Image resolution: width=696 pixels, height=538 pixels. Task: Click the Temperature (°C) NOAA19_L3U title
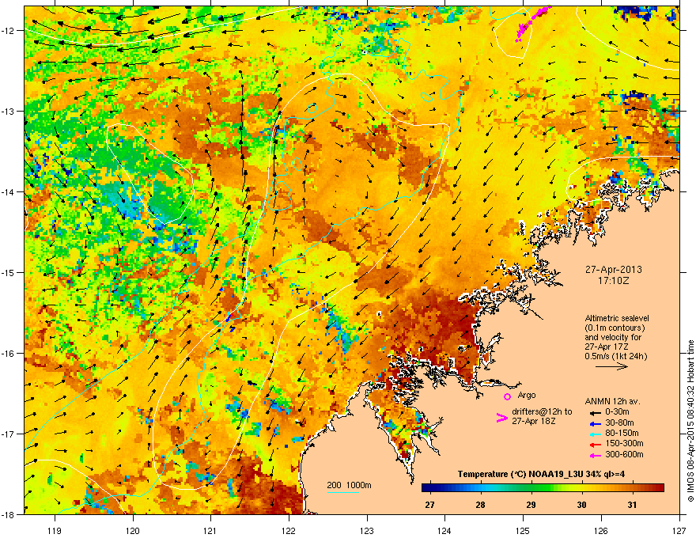[541, 474]
